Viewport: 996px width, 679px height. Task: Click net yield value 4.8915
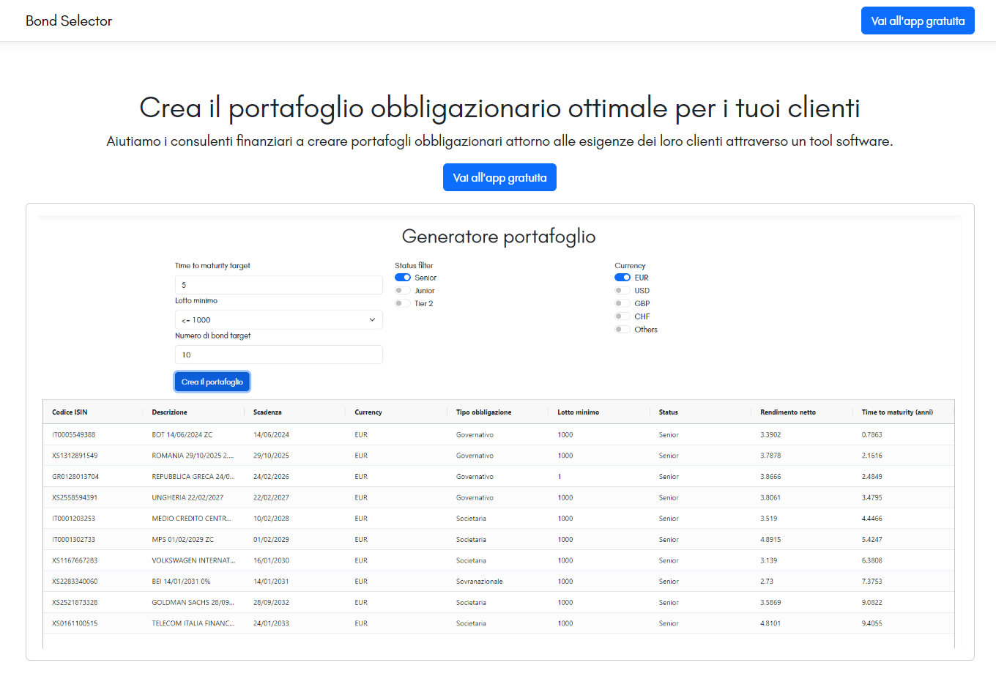point(770,540)
